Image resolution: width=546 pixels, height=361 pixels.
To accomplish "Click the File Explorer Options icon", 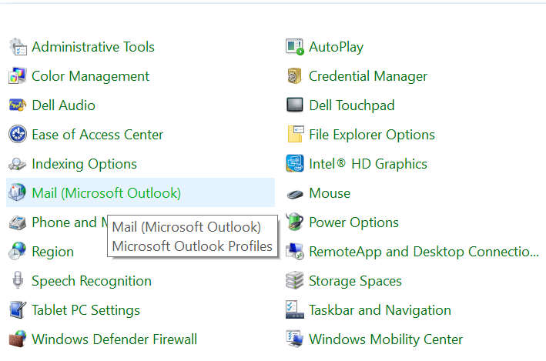I will click(295, 135).
